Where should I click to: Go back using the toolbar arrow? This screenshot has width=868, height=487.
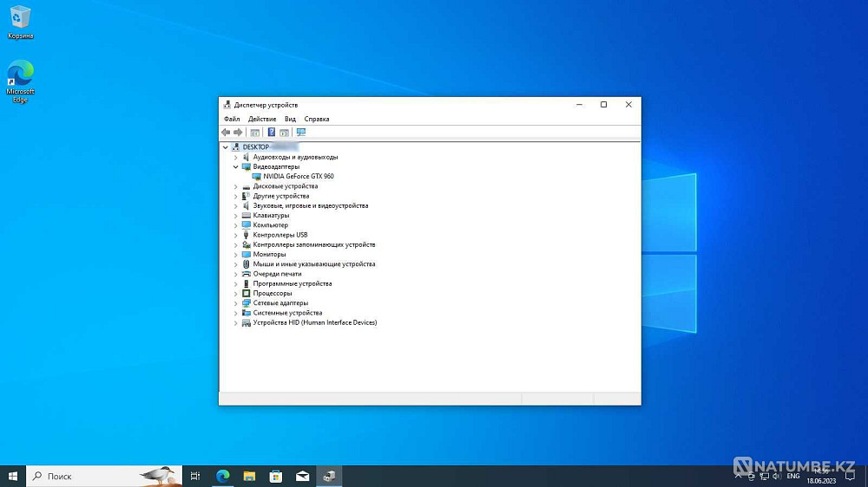(x=226, y=133)
